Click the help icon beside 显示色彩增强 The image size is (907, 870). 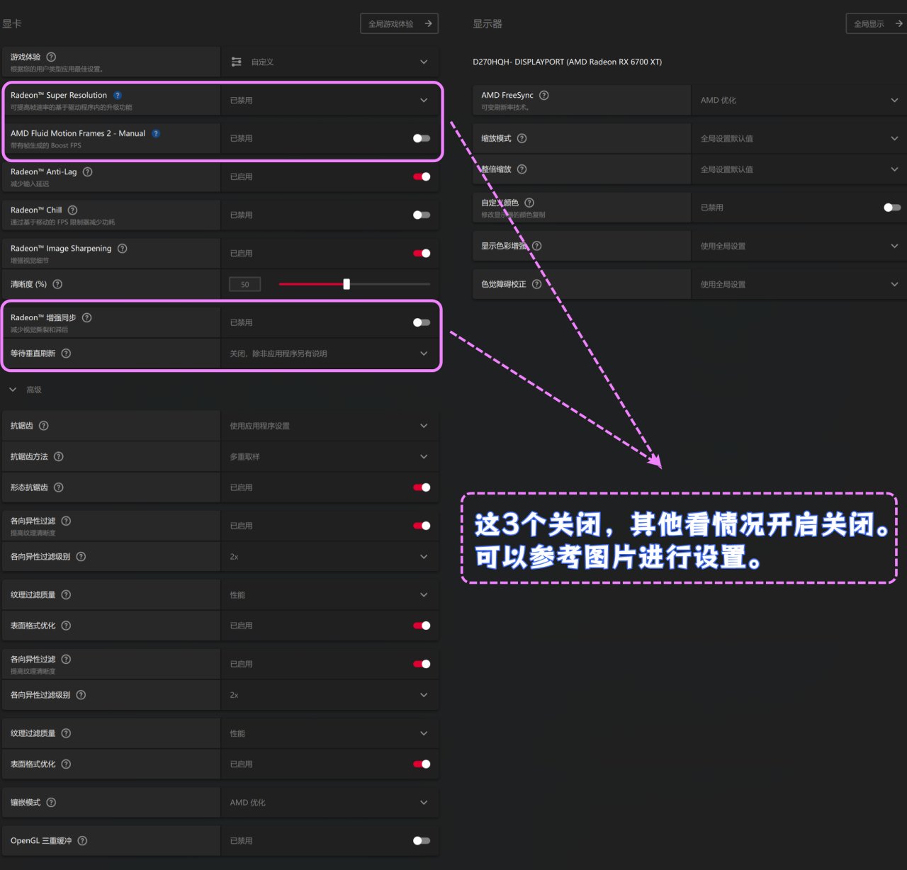[537, 246]
